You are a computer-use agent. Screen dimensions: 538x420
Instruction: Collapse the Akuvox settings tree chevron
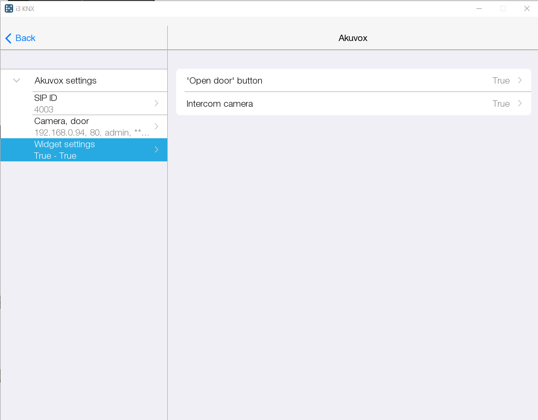click(17, 80)
